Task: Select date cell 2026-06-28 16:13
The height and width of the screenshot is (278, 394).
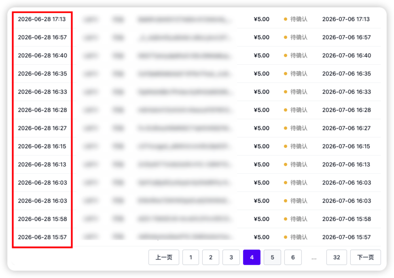Action: point(42,164)
